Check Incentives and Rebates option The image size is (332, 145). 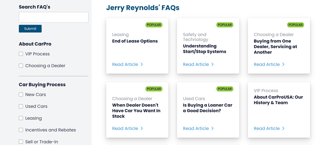click(x=21, y=130)
